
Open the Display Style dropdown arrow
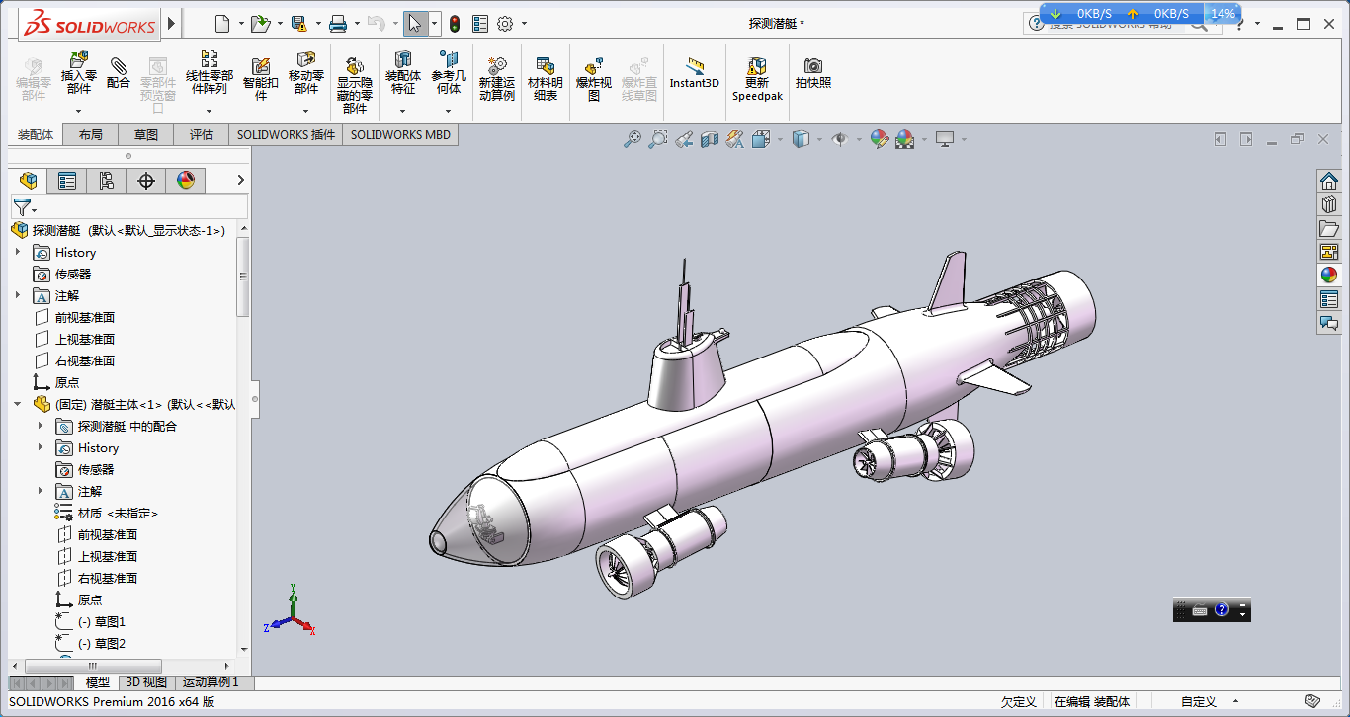[819, 140]
